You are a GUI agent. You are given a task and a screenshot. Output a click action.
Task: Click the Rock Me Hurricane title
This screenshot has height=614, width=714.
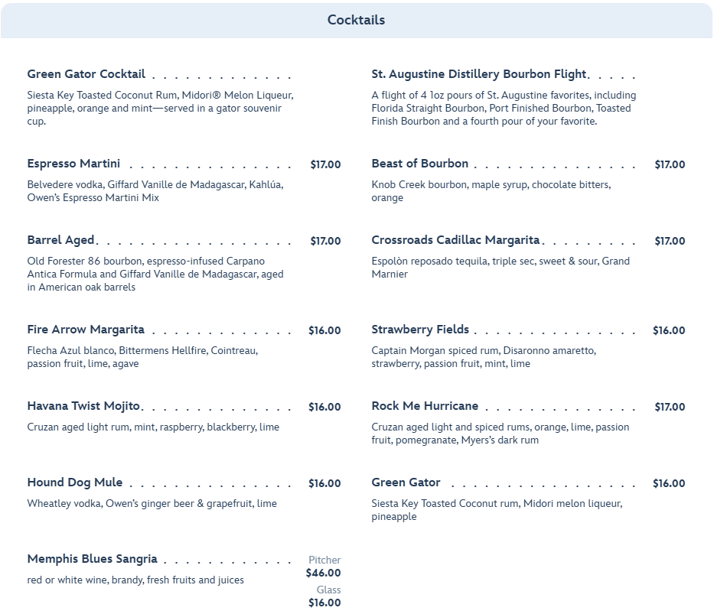pyautogui.click(x=425, y=406)
